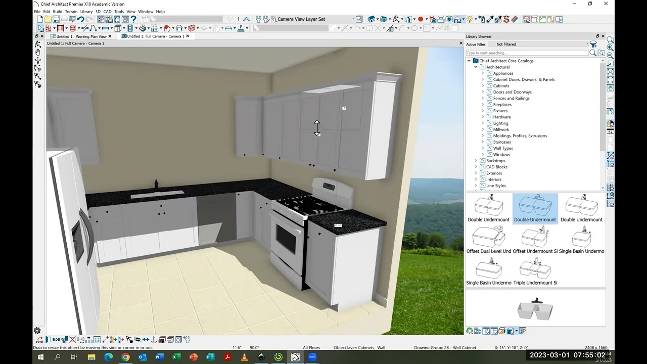Move up one floor with up arrow
Image resolution: width=647 pixels, height=364 pixels.
(x=247, y=19)
